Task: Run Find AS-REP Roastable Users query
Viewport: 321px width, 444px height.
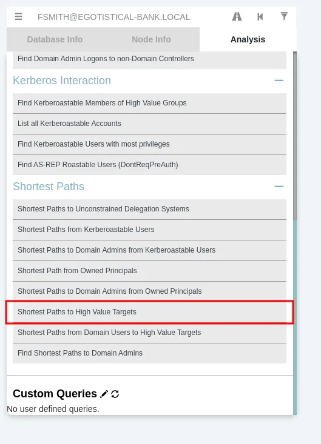Action: (149, 165)
